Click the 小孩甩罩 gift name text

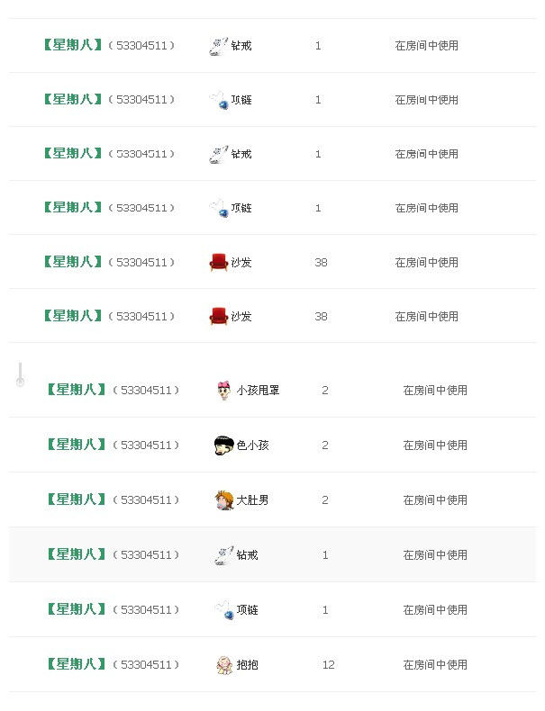pos(258,391)
